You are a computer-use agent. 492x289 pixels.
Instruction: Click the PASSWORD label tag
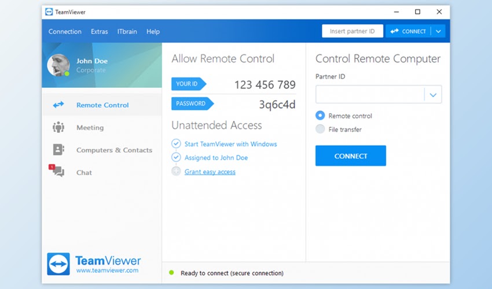(192, 103)
